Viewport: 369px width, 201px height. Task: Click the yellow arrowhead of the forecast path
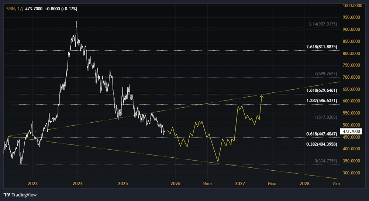coord(262,96)
